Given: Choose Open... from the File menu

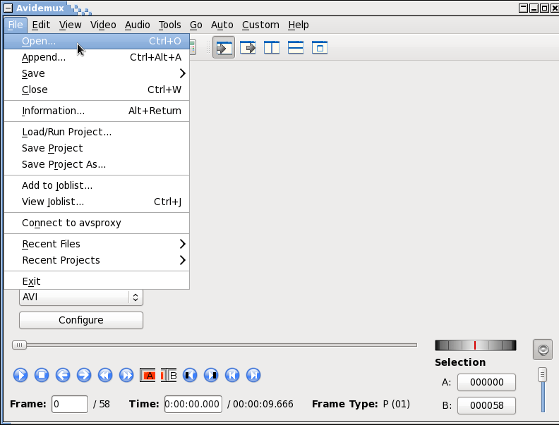Looking at the screenshot, I should pyautogui.click(x=97, y=41).
